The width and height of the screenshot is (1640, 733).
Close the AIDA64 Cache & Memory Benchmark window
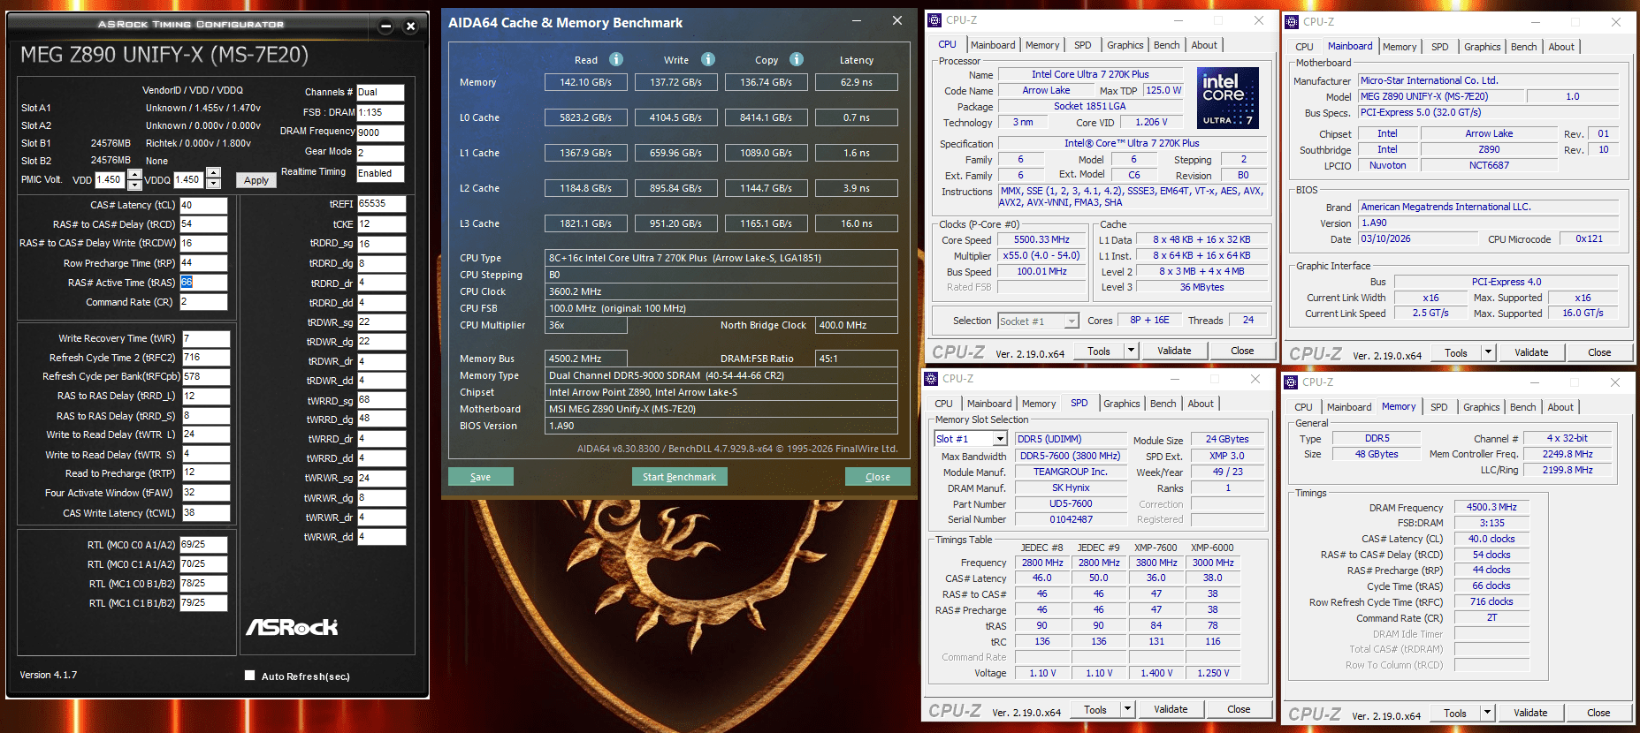pos(897,20)
